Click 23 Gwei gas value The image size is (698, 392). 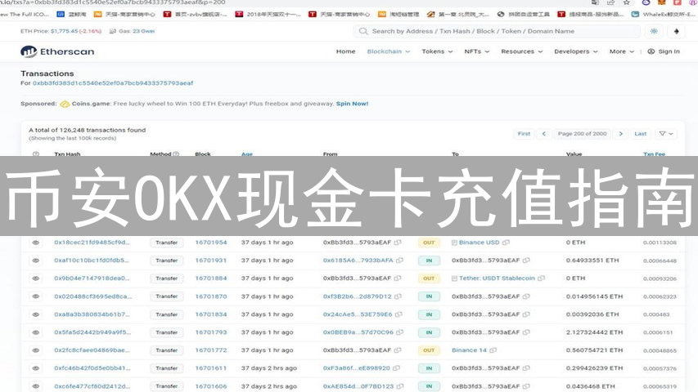143,31
